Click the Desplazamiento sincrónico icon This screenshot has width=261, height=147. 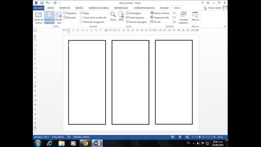click(x=174, y=18)
